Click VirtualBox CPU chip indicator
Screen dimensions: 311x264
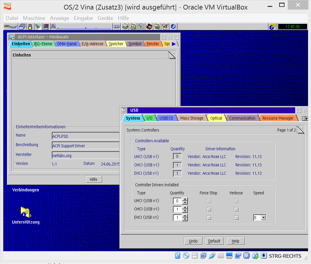pos(246,256)
